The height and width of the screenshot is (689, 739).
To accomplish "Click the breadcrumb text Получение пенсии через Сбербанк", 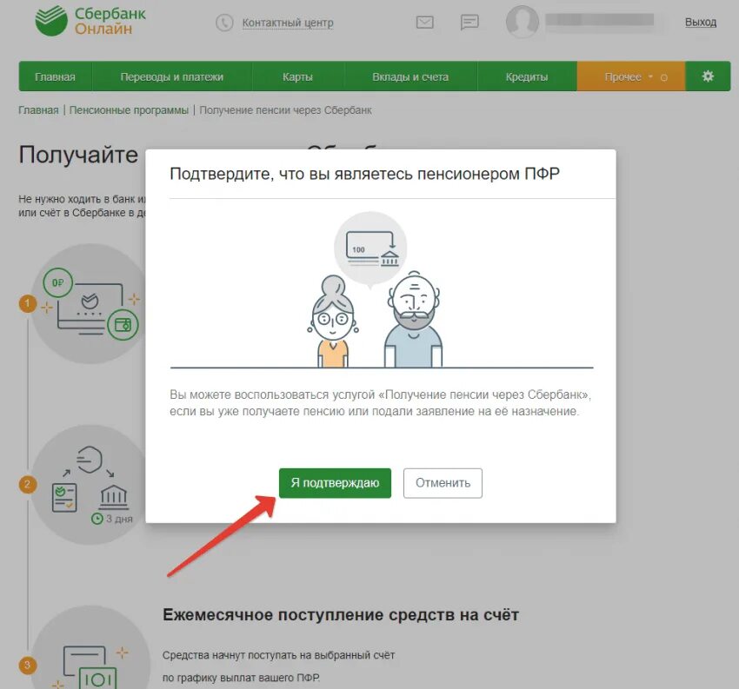I will click(x=286, y=110).
